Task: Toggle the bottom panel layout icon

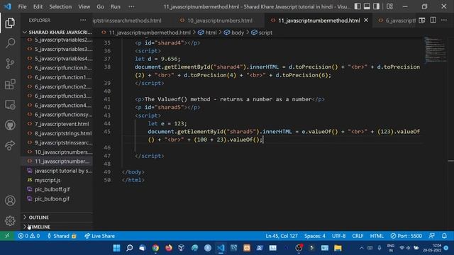Action: (367, 6)
